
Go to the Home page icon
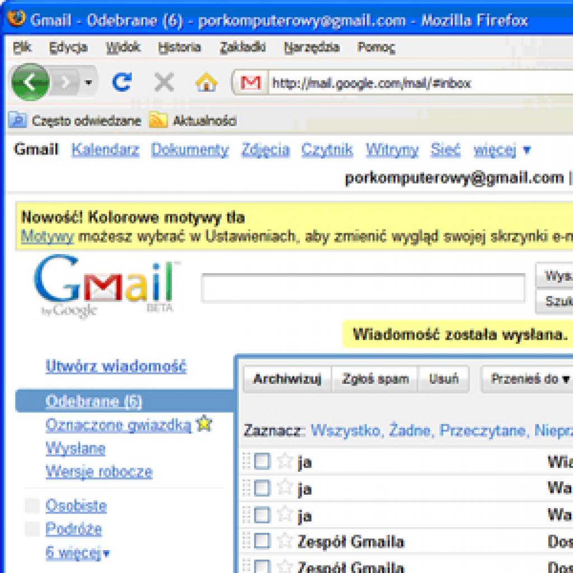point(206,82)
